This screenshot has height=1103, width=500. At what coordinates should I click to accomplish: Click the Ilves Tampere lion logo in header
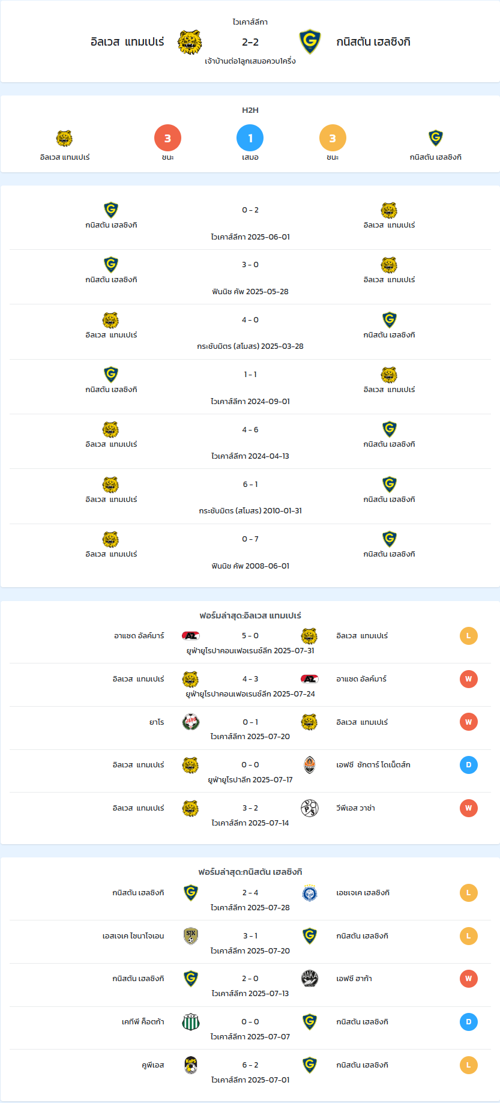click(190, 42)
